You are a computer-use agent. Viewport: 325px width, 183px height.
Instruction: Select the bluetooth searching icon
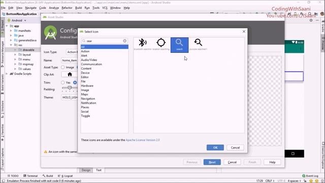(143, 45)
